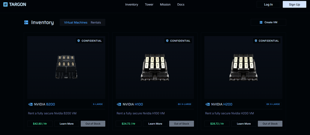Screen dimensions: 310x135
Task: Click the Sign Up button
Action: 294,4
